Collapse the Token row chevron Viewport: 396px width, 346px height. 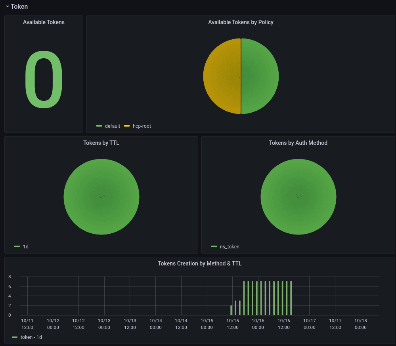coord(7,6)
